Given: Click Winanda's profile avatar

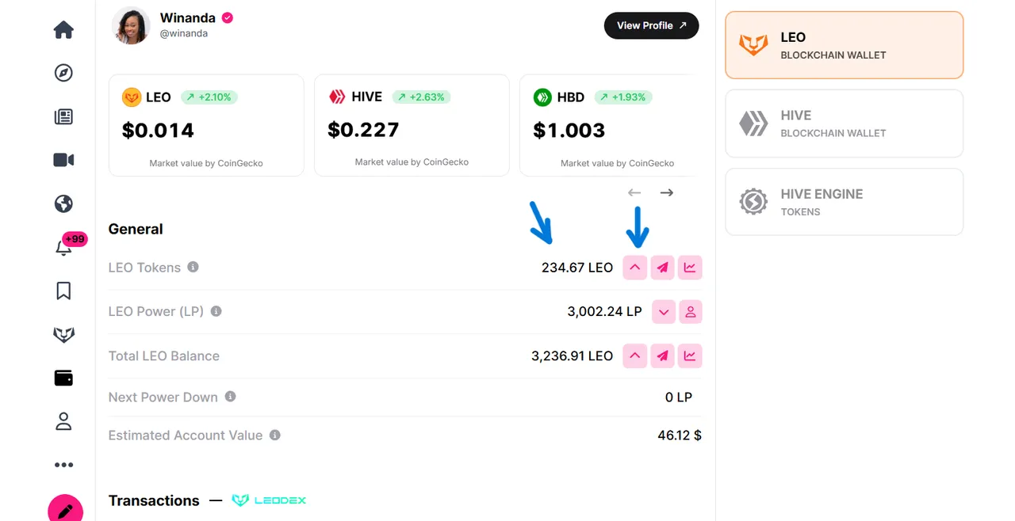Looking at the screenshot, I should click(131, 25).
